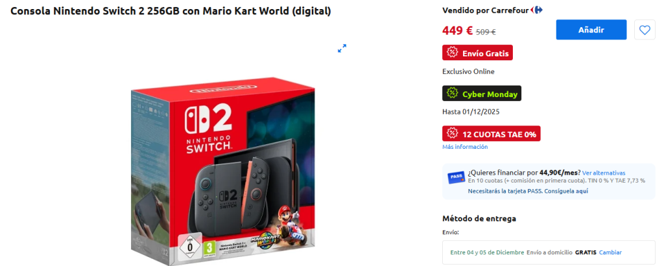Click the 12 CUOTAS TAE 0% badge

[x=492, y=133]
